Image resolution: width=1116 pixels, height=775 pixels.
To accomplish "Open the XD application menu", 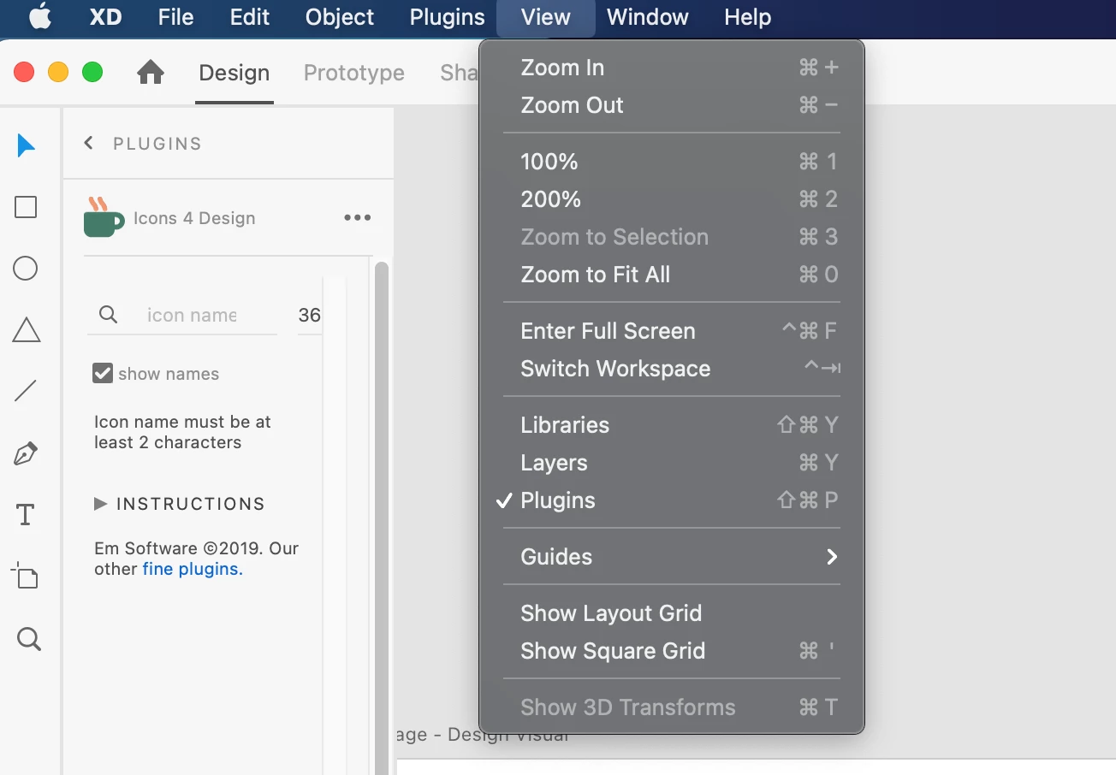I will [x=106, y=17].
